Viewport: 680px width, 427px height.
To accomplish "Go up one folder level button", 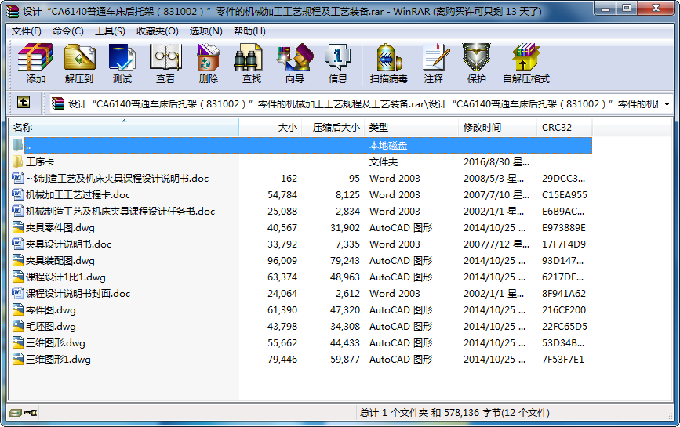I will coord(24,102).
